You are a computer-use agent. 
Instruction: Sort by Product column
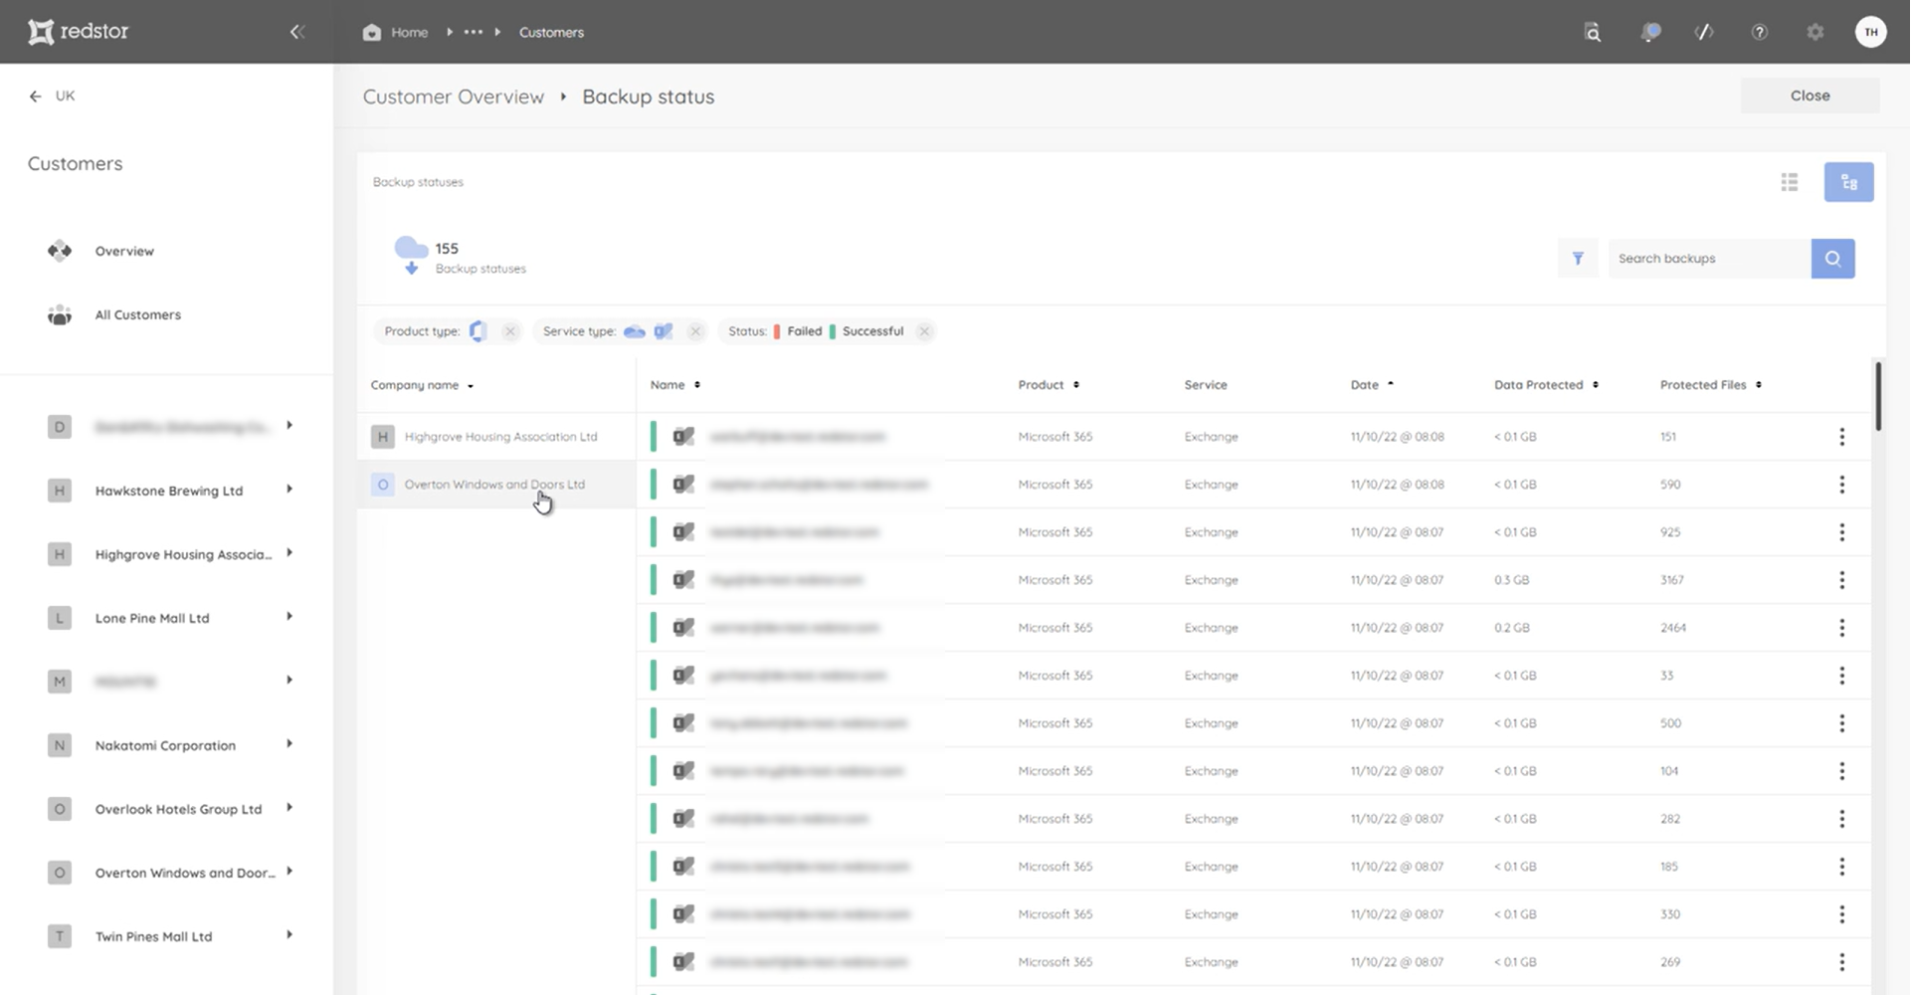(1049, 386)
